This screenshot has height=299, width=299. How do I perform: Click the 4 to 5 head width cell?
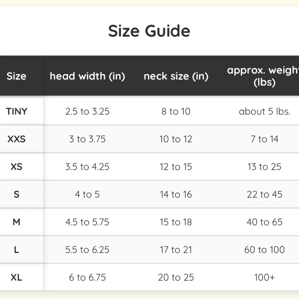(87, 194)
